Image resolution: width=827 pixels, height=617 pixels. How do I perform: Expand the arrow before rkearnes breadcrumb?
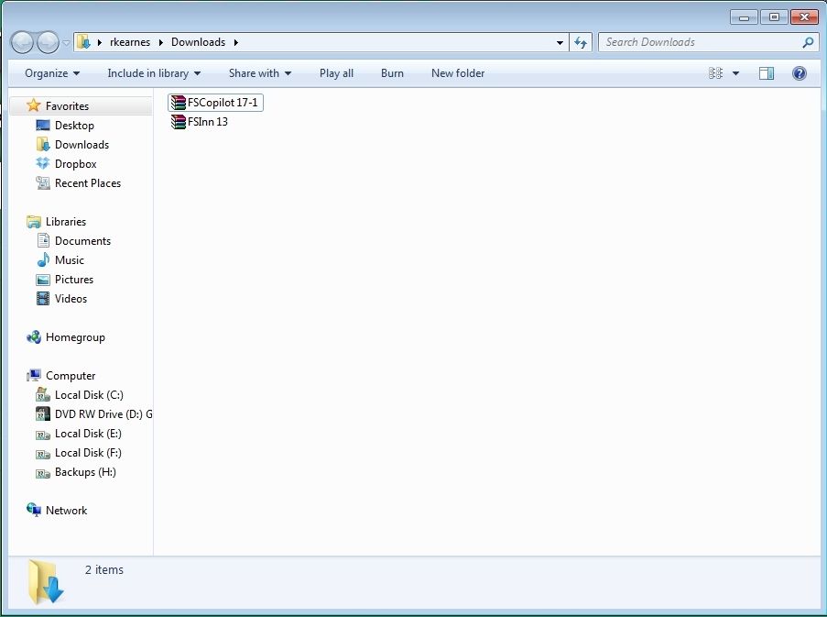pos(100,42)
